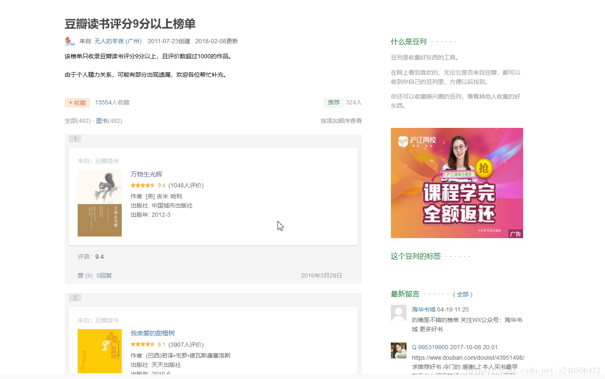The height and width of the screenshot is (379, 605).
Task: Click the 广告 label on the banner
Action: [516, 234]
